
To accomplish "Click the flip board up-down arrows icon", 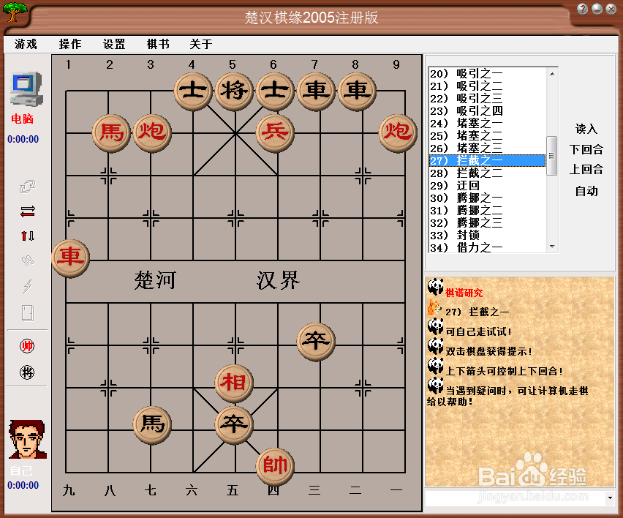I will (27, 236).
